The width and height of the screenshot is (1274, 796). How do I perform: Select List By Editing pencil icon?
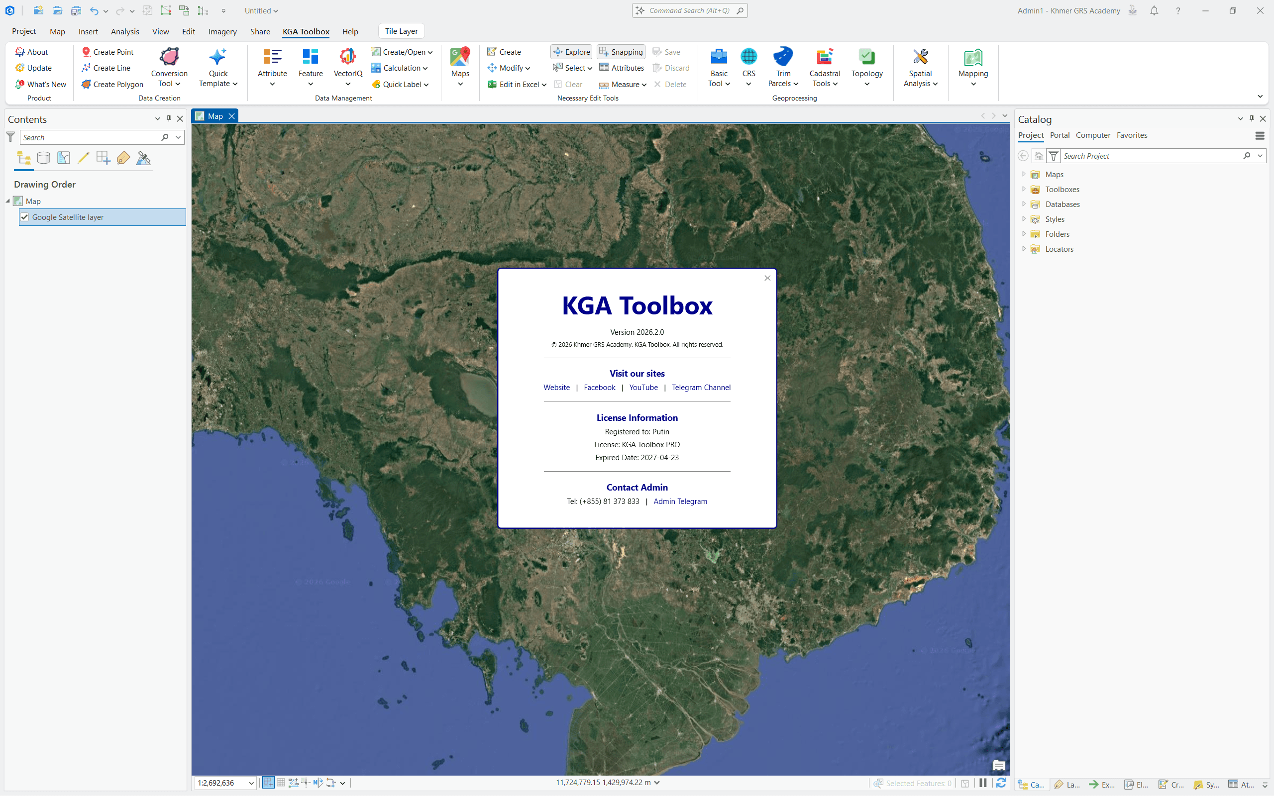[83, 158]
